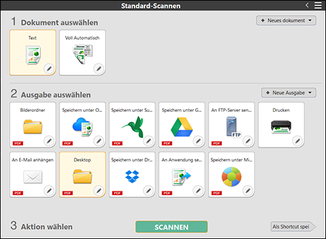Expand the Neues dokument dropdown
This screenshot has height=239, width=326.
[x=286, y=21]
